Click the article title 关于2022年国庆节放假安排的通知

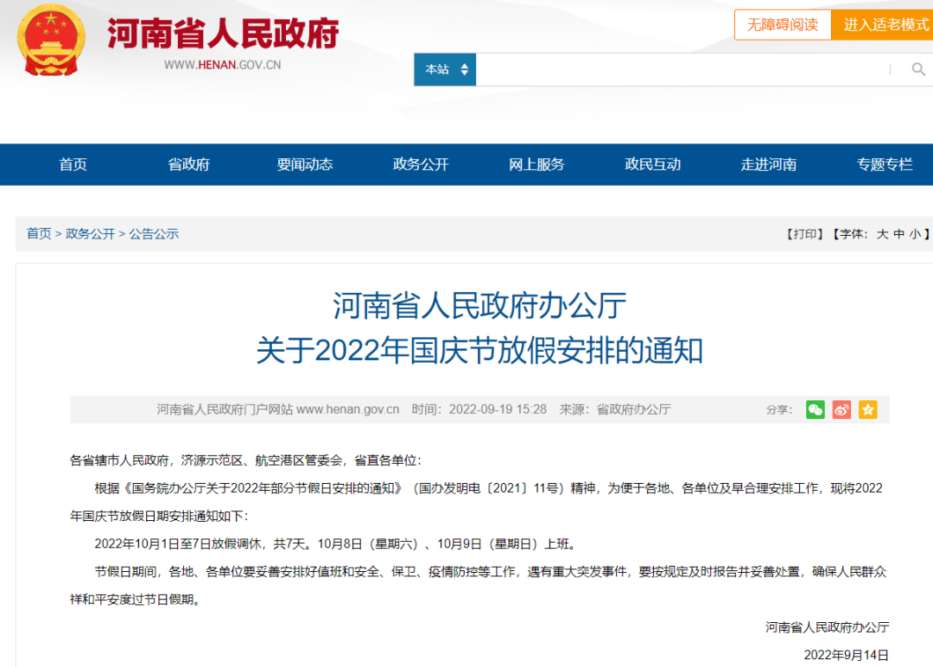tap(479, 351)
